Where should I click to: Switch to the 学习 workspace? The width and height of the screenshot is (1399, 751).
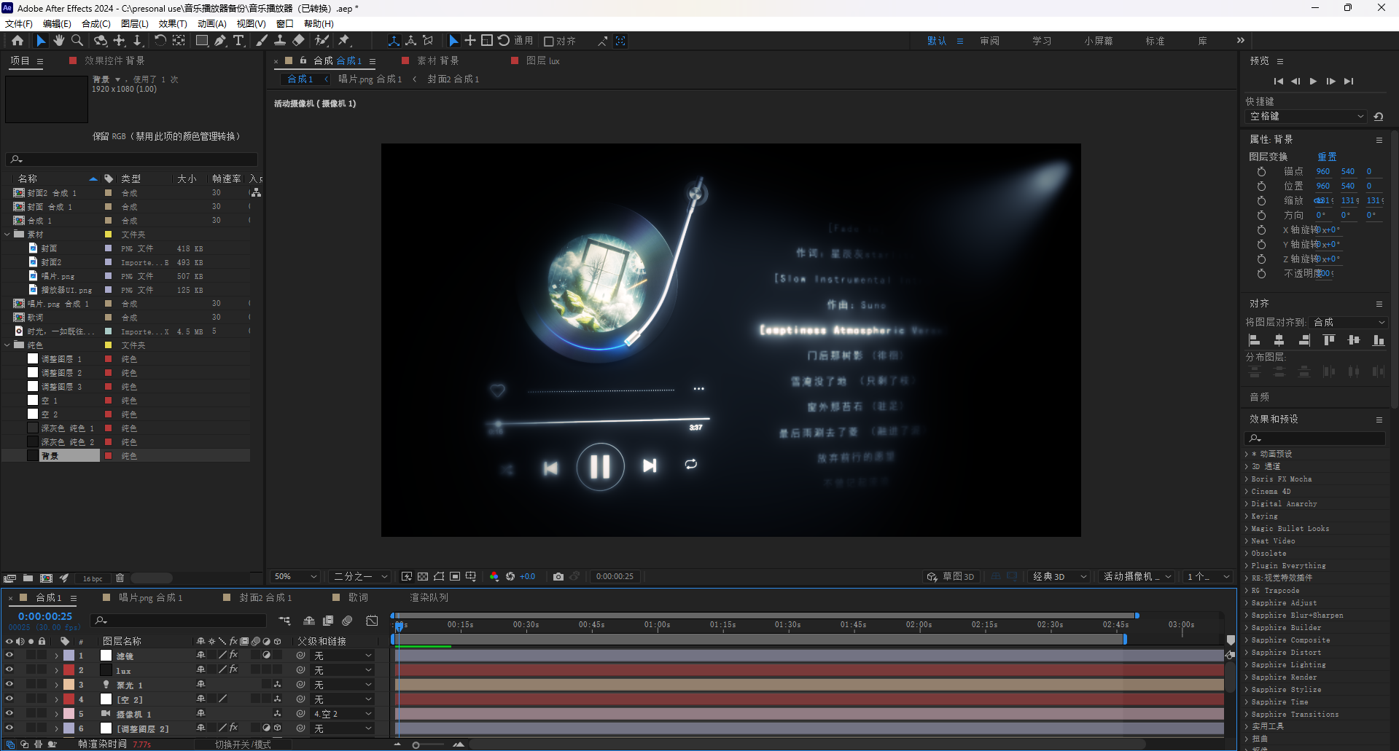point(1042,42)
